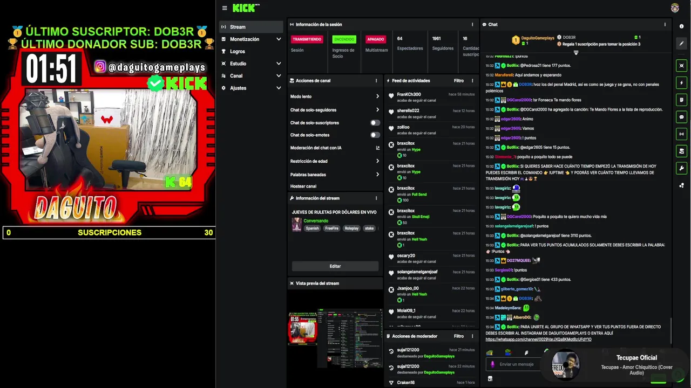
Task: Open the shop icon below the message box
Action: [x=490, y=379]
